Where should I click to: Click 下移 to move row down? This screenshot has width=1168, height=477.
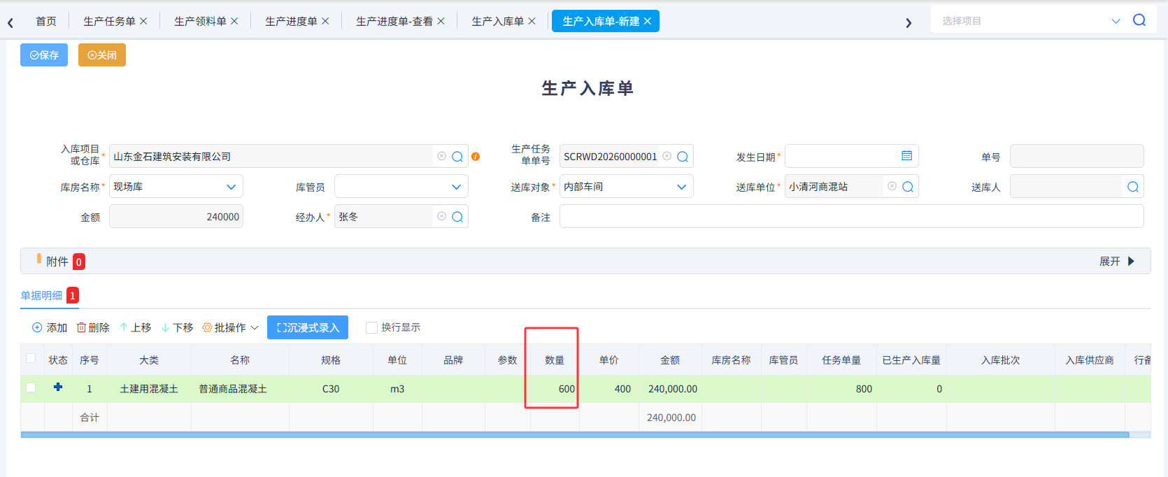(177, 327)
